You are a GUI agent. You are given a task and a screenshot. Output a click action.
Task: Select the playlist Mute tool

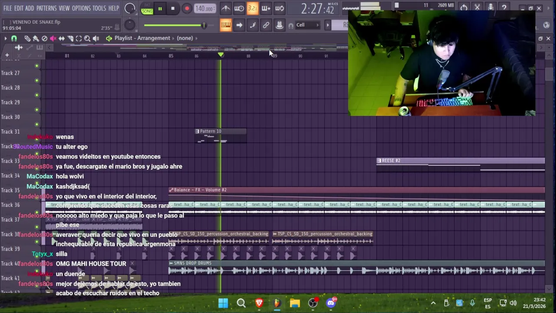click(53, 38)
